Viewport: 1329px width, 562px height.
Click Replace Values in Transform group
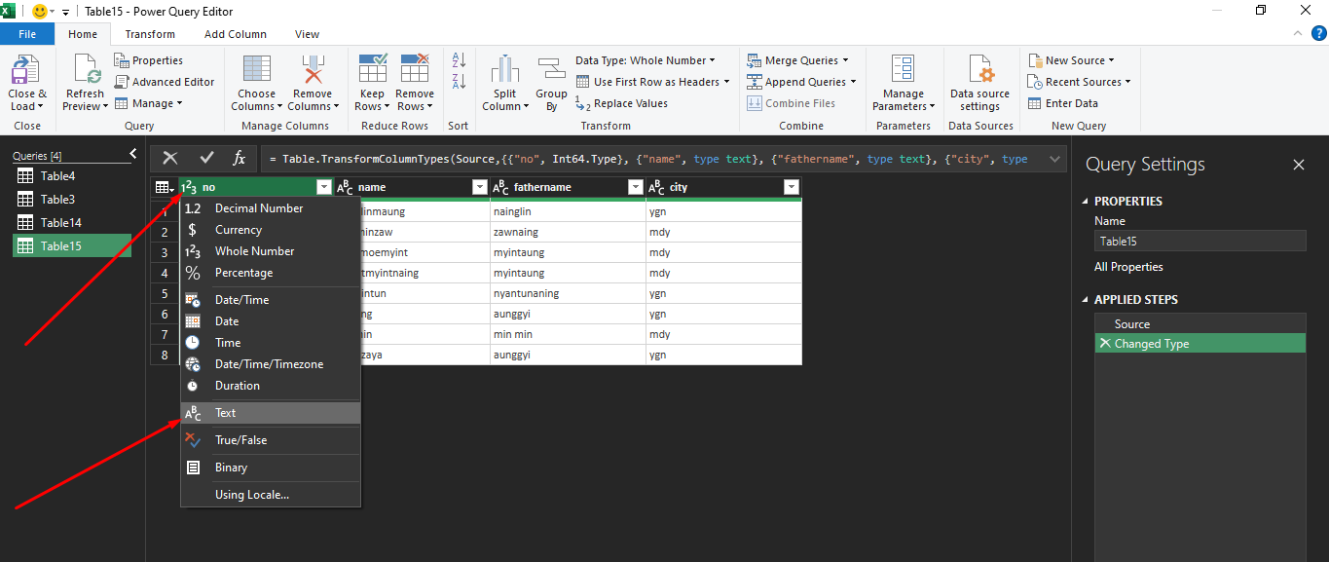tap(621, 103)
